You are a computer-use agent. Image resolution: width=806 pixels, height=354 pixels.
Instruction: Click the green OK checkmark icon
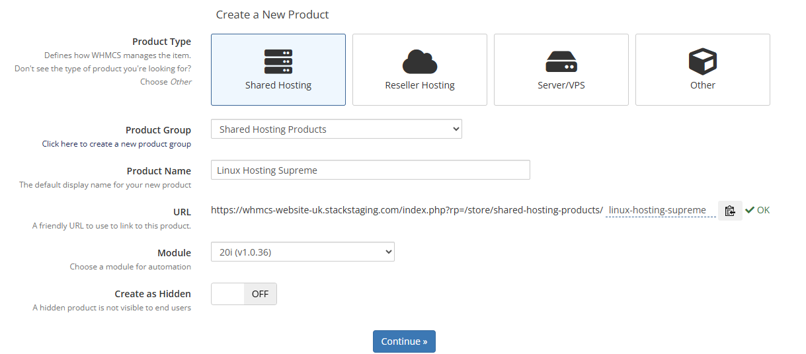pos(749,210)
